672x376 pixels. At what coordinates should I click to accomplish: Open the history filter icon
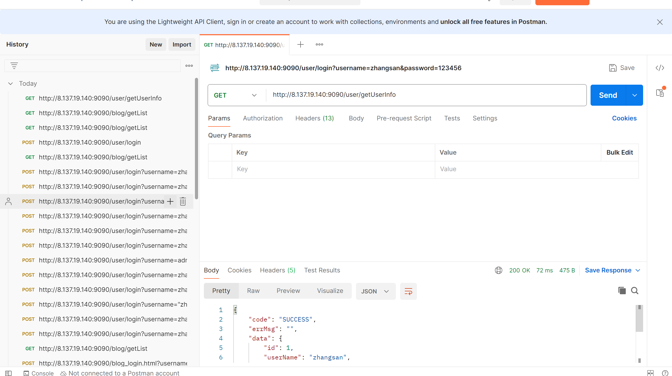click(x=14, y=66)
